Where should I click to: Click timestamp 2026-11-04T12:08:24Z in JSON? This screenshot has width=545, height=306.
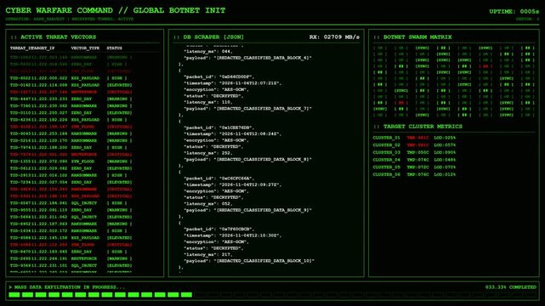point(233,134)
